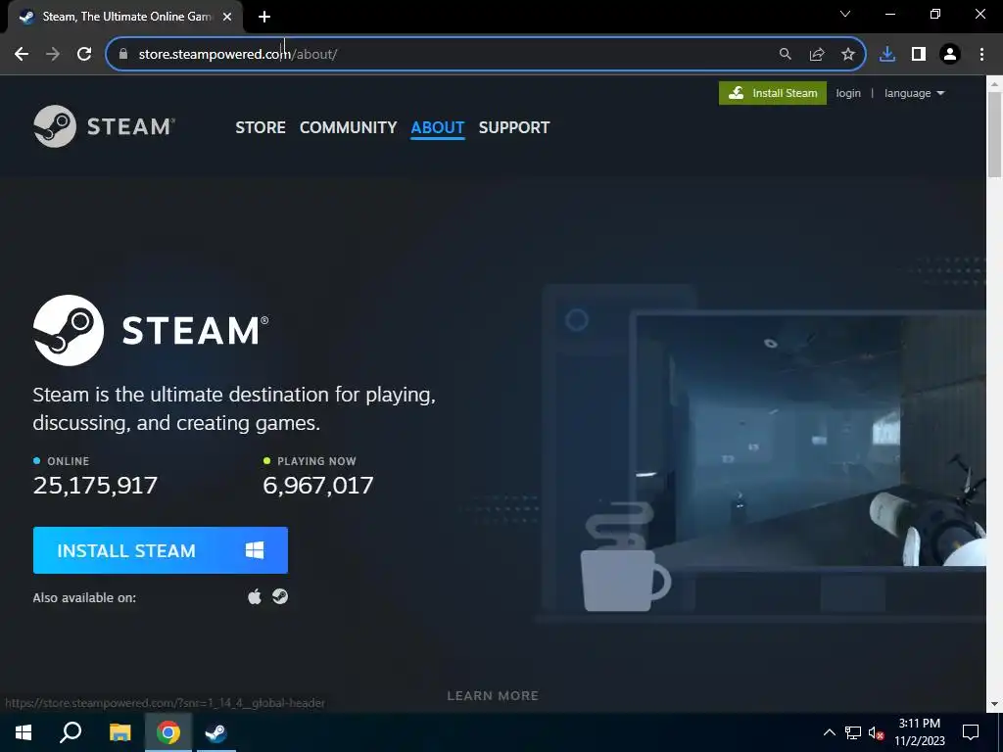Click the Portal game preview image
The height and width of the screenshot is (752, 1003).
[x=811, y=442]
